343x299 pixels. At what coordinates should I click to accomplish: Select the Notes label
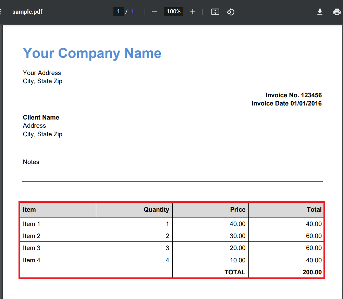pyautogui.click(x=31, y=162)
